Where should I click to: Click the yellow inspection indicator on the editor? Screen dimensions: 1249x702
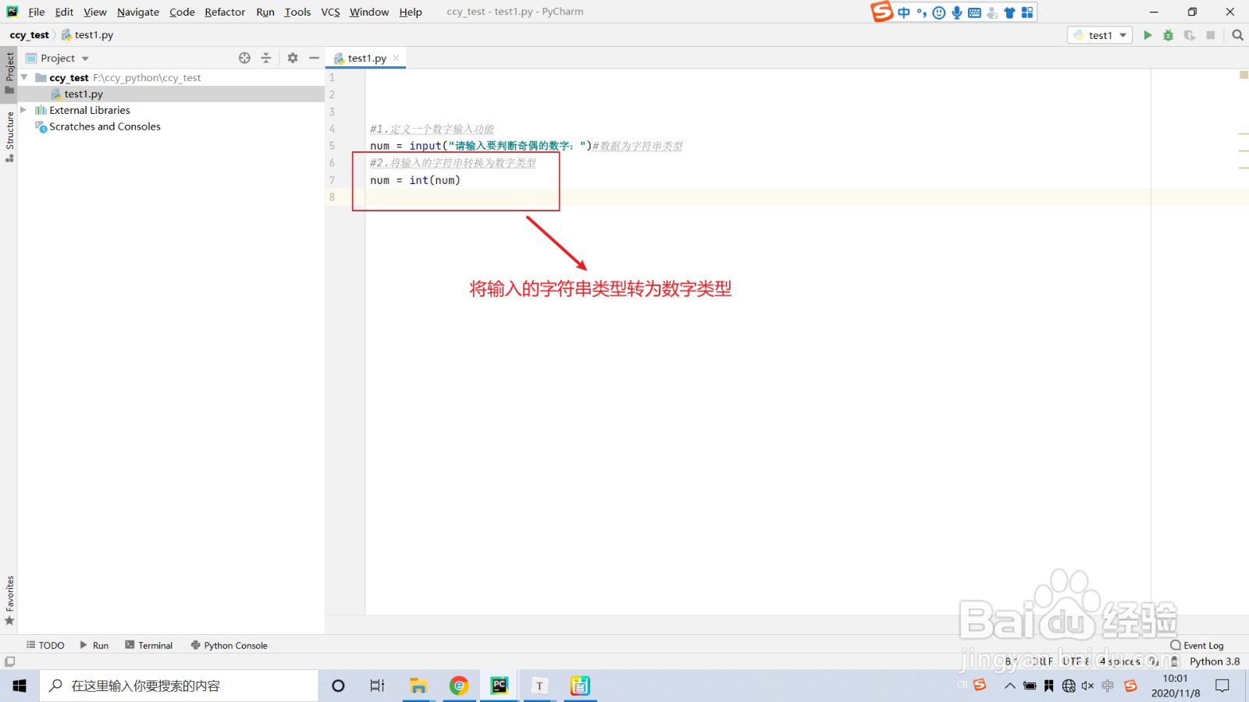click(x=1244, y=75)
